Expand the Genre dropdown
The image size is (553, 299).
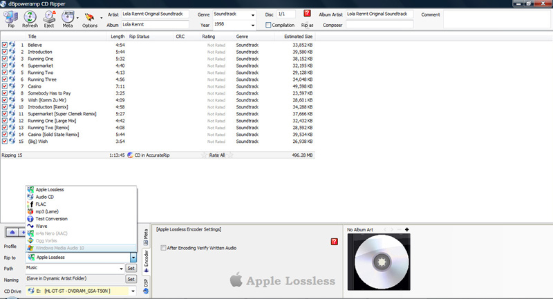point(253,15)
